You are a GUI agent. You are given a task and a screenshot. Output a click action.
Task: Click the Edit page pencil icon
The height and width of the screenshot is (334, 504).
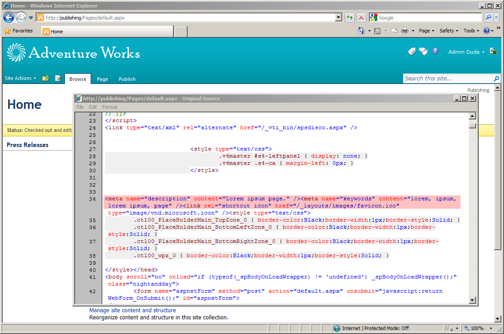[58, 78]
